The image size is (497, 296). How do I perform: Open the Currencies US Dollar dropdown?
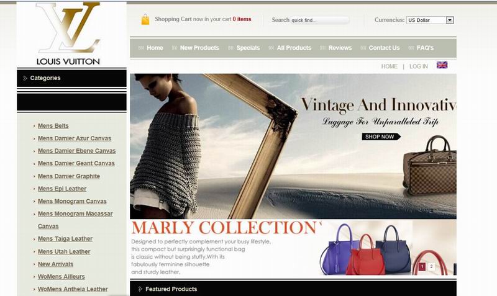pyautogui.click(x=431, y=20)
